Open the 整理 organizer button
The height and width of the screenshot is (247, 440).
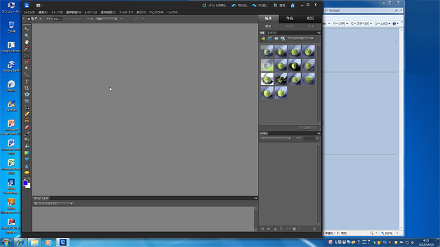(279, 5)
